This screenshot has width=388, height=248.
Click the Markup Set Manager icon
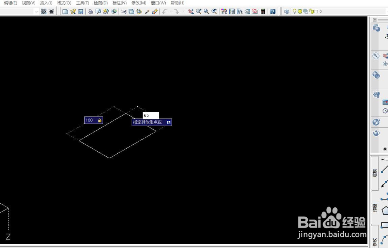click(x=255, y=11)
